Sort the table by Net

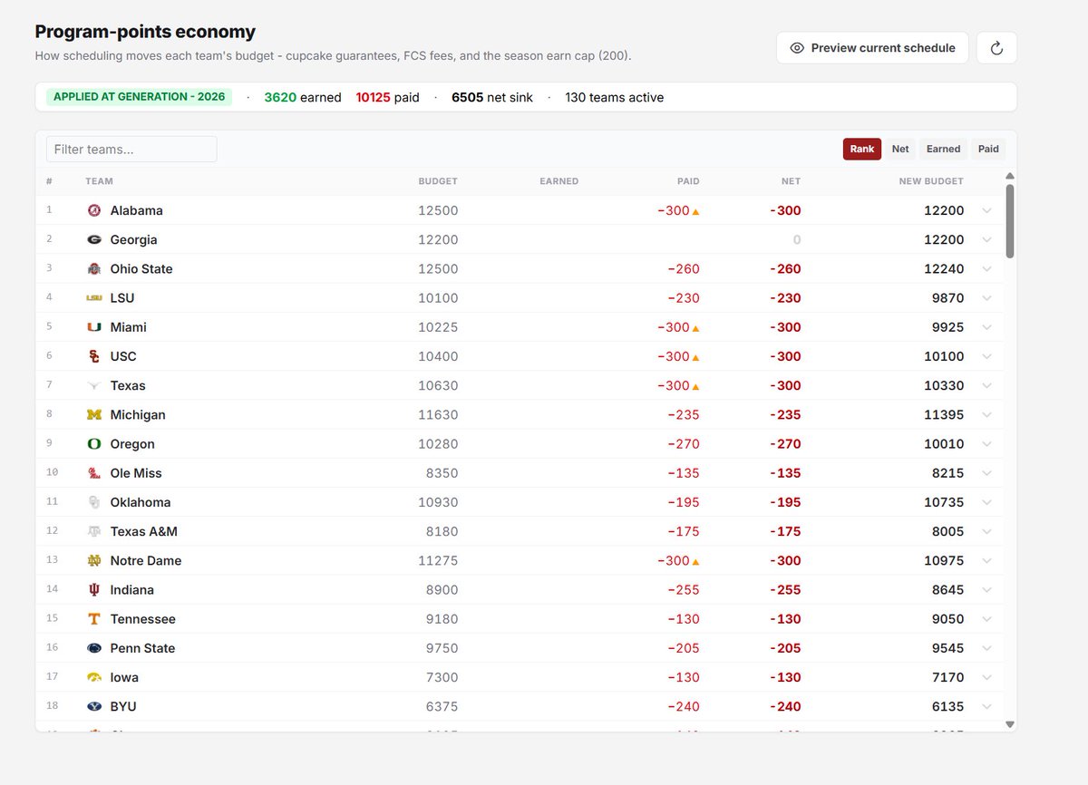click(900, 150)
